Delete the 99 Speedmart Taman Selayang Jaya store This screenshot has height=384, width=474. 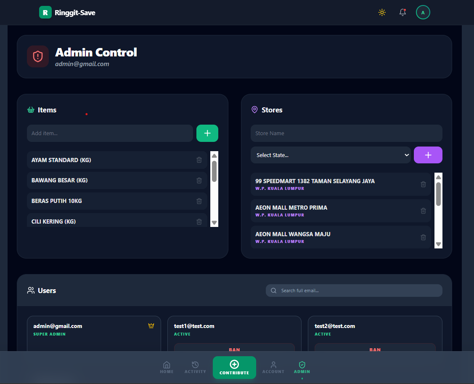pyautogui.click(x=423, y=184)
